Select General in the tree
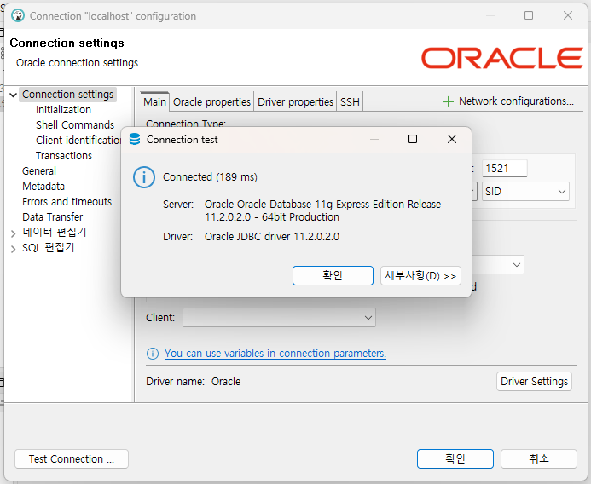This screenshot has height=484, width=591. [39, 171]
